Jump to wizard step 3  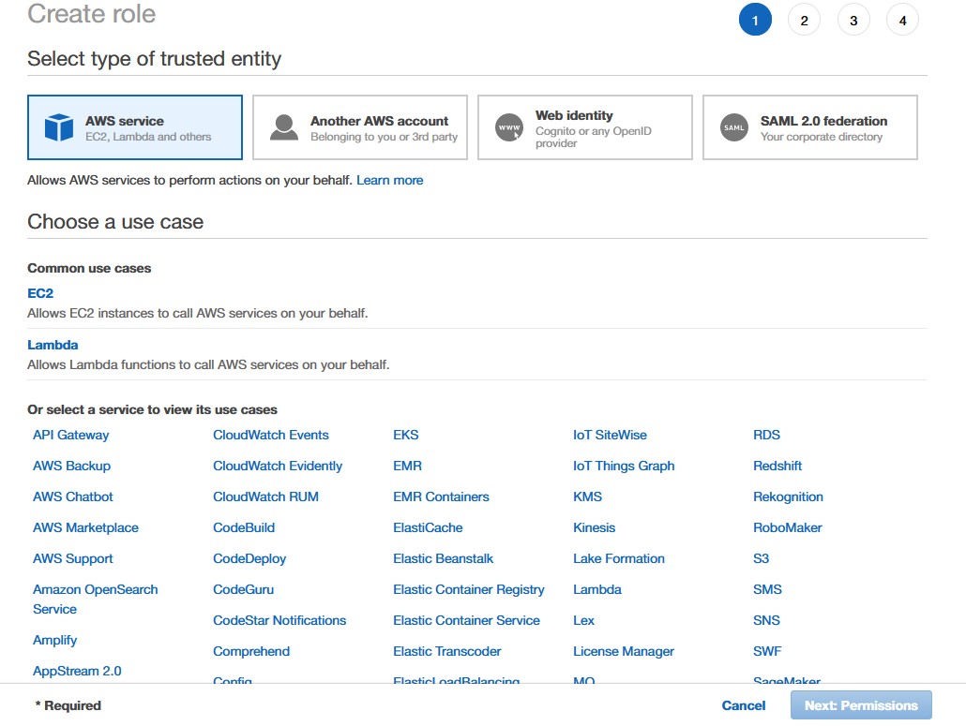(x=853, y=20)
